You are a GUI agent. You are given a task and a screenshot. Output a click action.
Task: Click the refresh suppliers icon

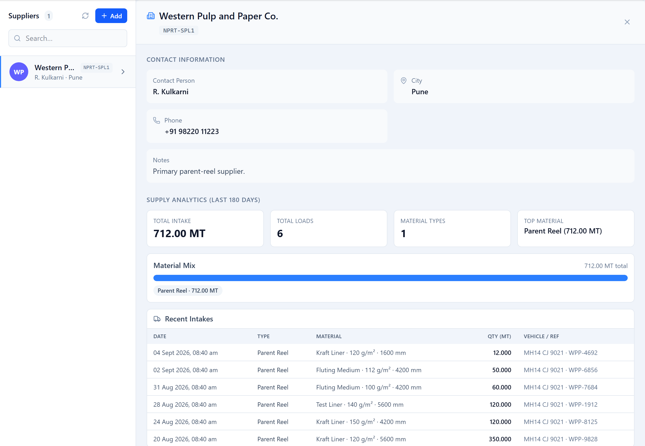pyautogui.click(x=85, y=16)
